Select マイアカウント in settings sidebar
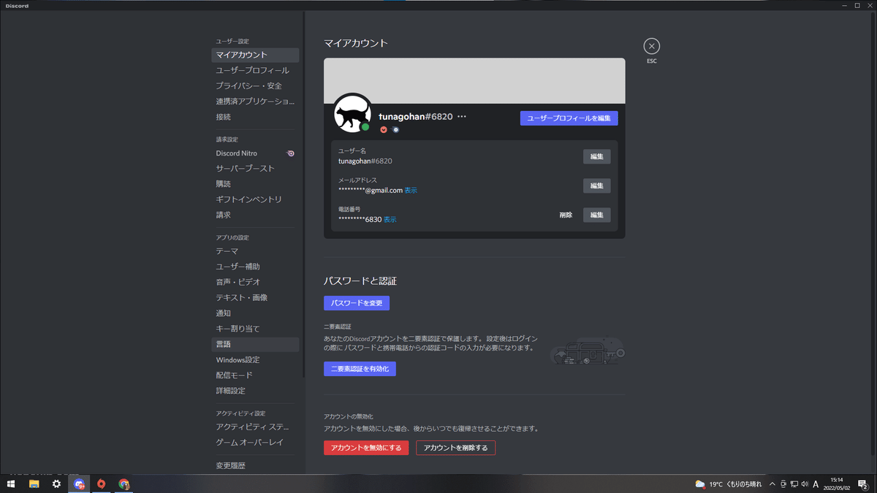 tap(255, 55)
